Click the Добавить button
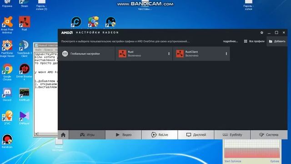This screenshot has height=164, width=291. click(x=277, y=41)
